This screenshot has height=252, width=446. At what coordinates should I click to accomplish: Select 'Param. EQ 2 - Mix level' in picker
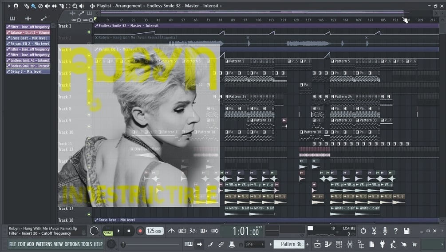click(x=28, y=44)
